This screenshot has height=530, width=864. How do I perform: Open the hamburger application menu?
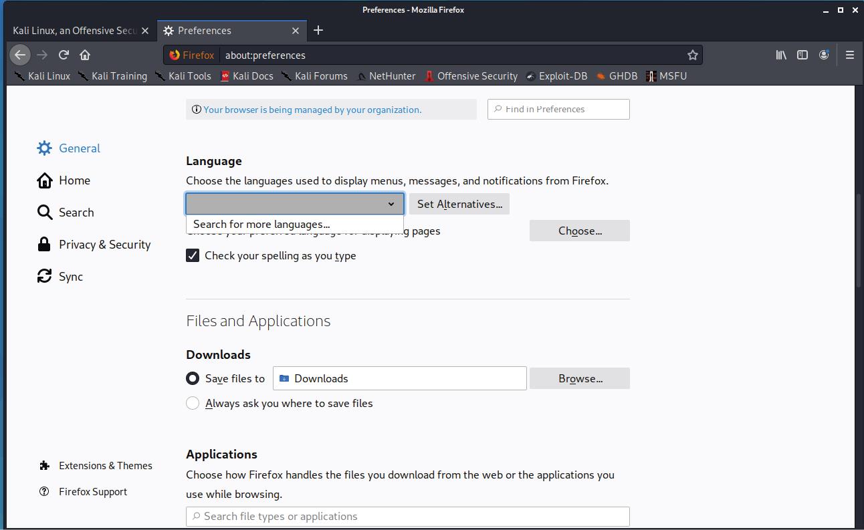tap(850, 55)
